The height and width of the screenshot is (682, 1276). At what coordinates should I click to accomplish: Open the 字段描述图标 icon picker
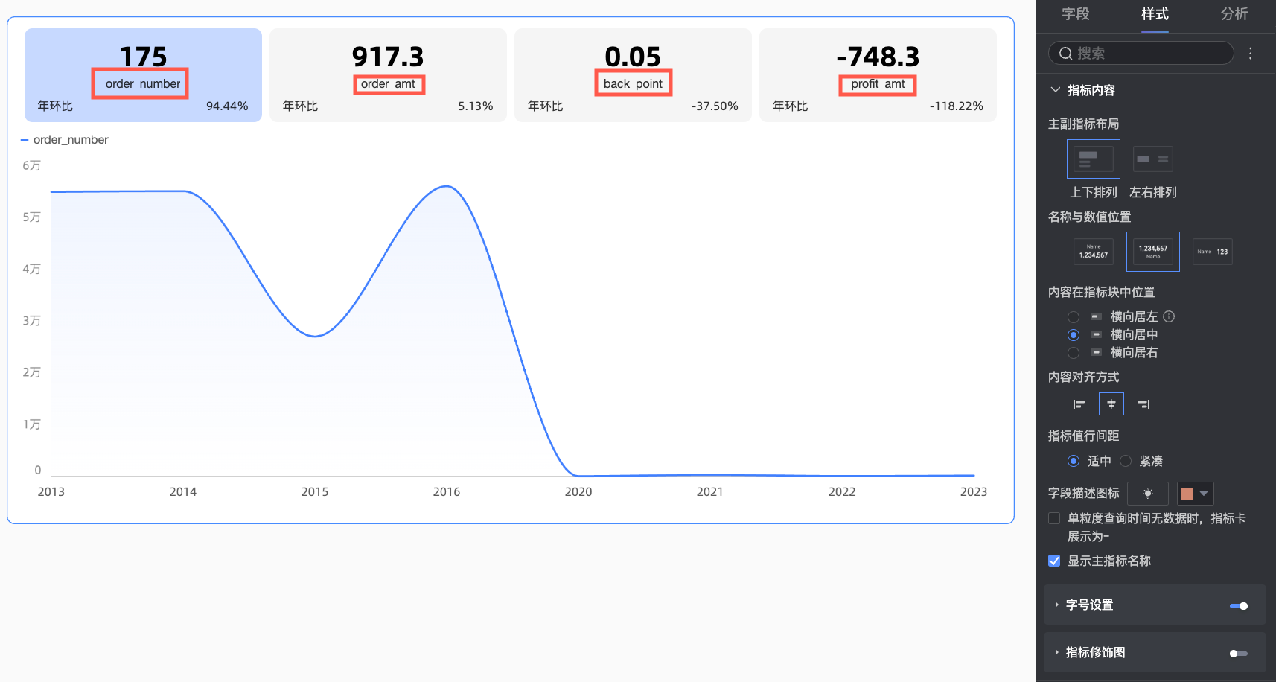coord(1147,494)
